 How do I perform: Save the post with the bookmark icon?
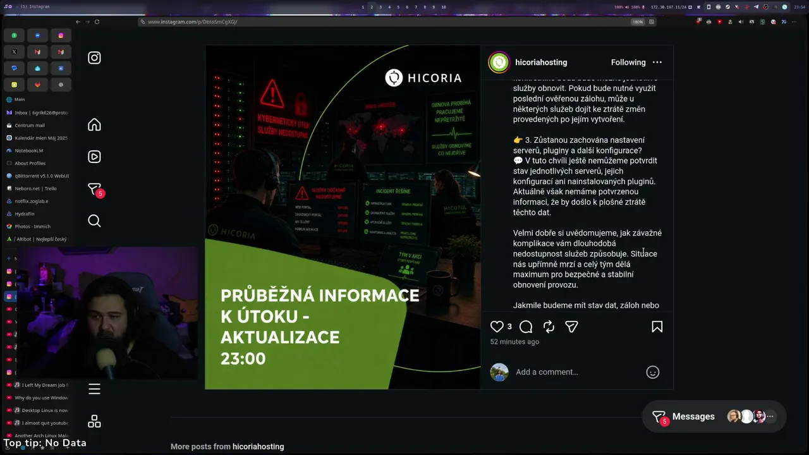657,327
